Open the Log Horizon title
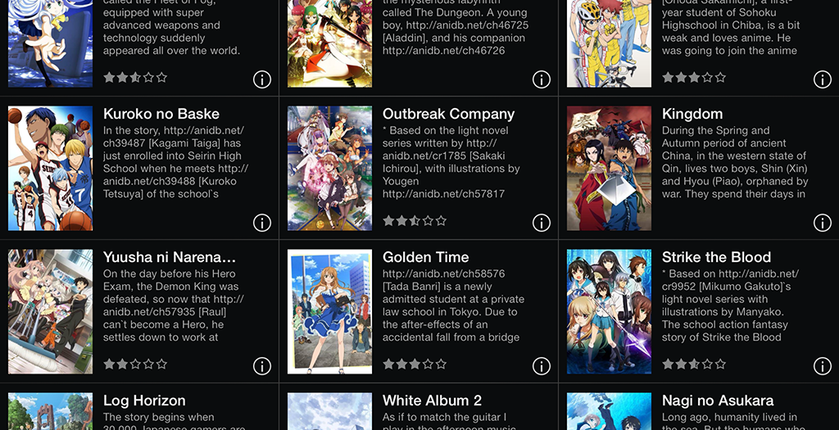 144,401
